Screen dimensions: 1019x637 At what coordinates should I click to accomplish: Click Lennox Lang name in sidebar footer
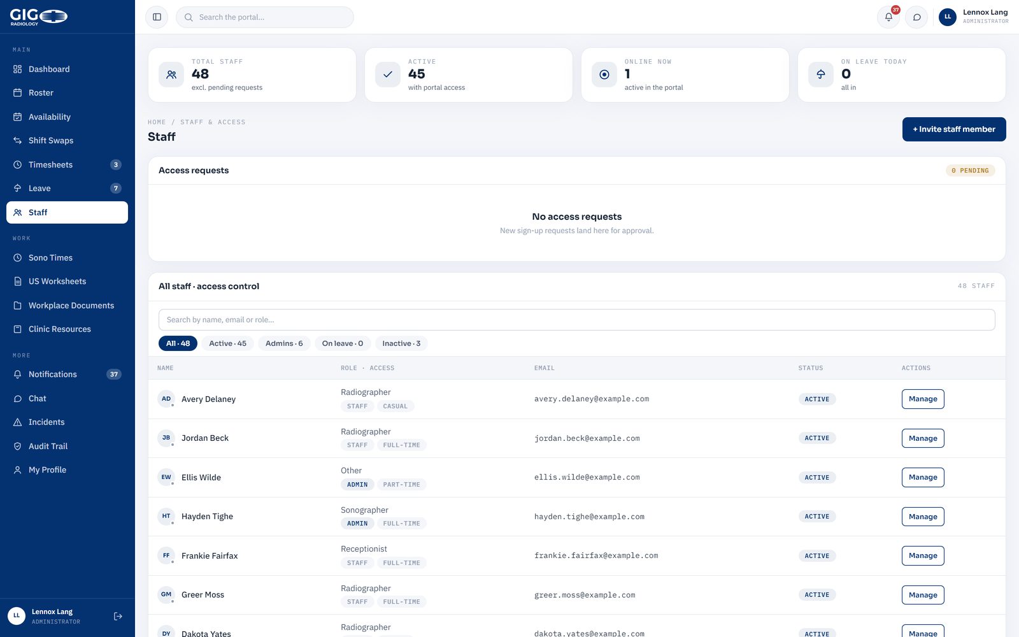click(52, 612)
